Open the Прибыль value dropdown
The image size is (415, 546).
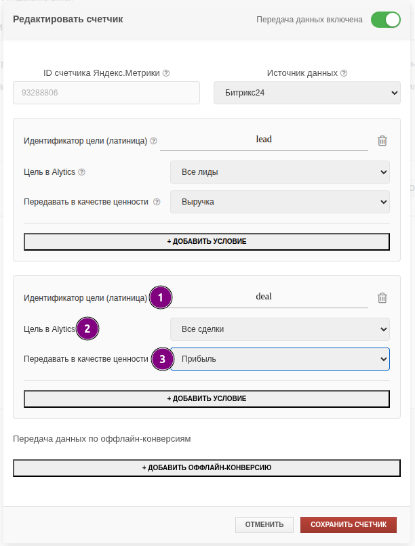point(279,359)
